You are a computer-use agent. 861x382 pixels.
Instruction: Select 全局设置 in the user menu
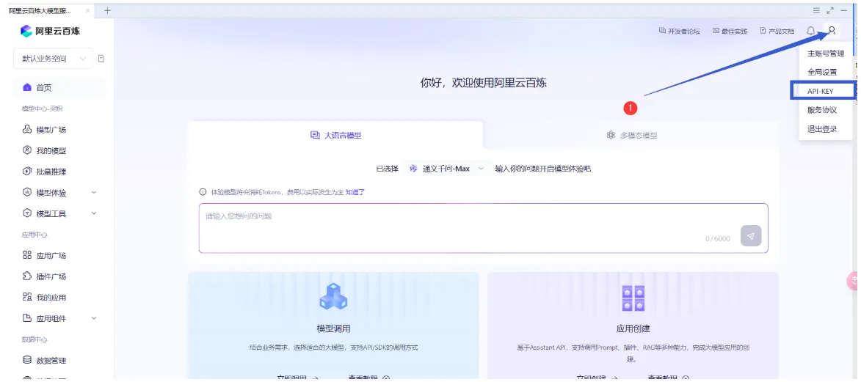tap(822, 72)
